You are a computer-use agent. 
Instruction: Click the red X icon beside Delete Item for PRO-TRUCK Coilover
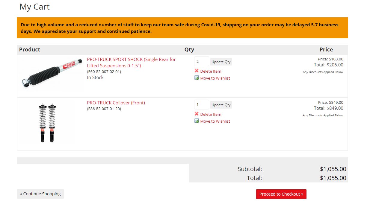pos(197,114)
